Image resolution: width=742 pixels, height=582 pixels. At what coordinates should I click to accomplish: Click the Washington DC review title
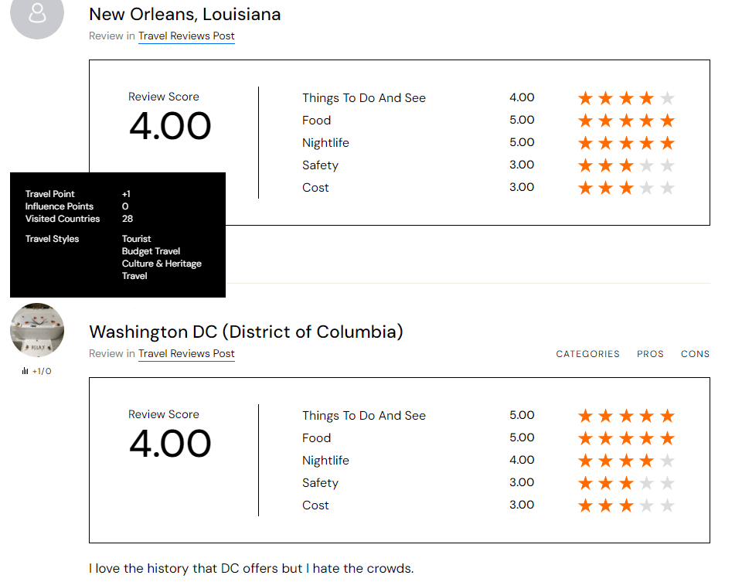246,332
